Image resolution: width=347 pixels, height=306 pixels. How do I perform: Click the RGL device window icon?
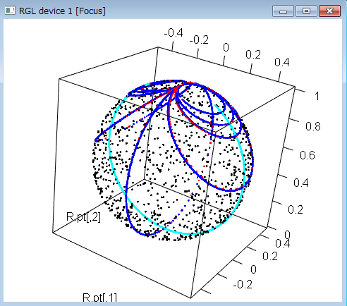[x=10, y=11]
